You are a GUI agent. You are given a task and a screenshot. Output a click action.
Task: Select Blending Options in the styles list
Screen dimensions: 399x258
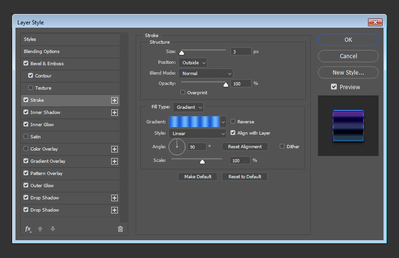[x=42, y=52]
